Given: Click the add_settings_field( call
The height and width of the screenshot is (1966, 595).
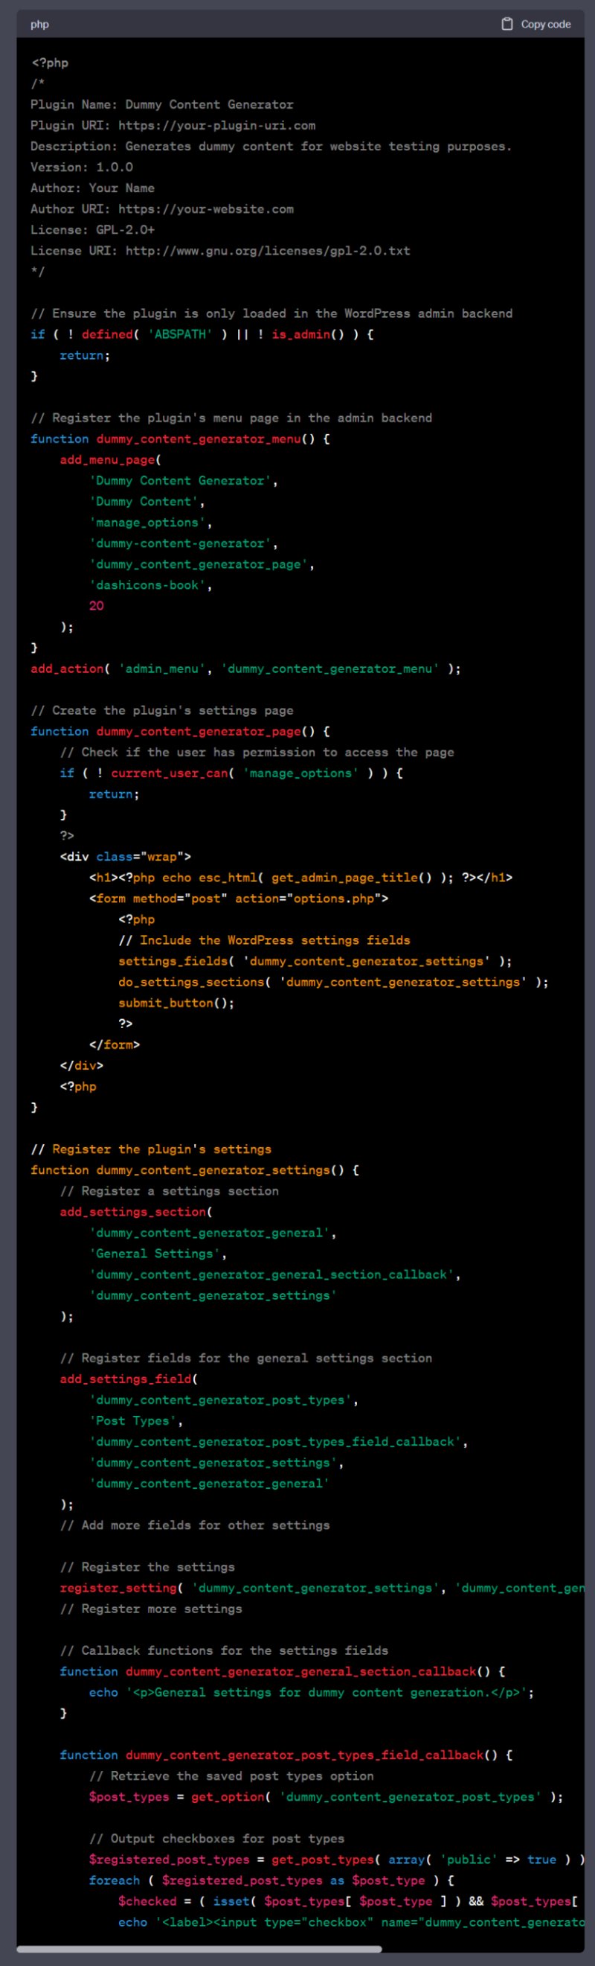Looking at the screenshot, I should [129, 1379].
